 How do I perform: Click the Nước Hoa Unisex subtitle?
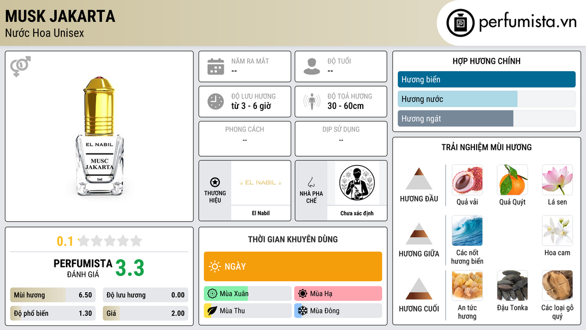(x=45, y=33)
